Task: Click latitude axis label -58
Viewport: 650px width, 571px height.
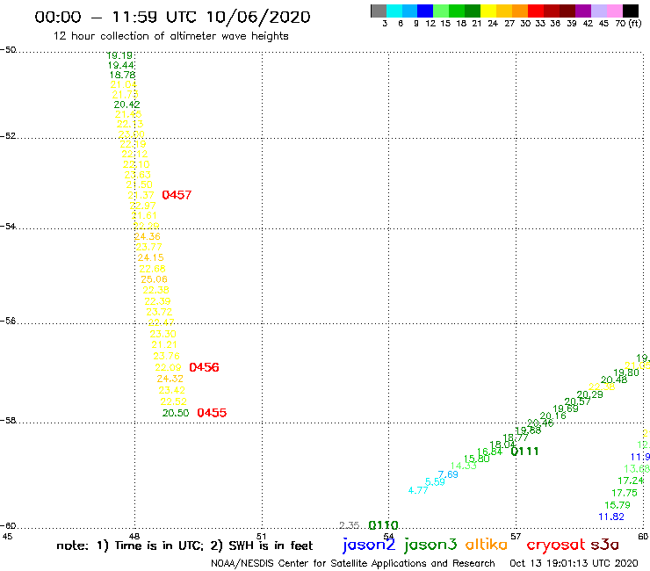Action: point(8,421)
